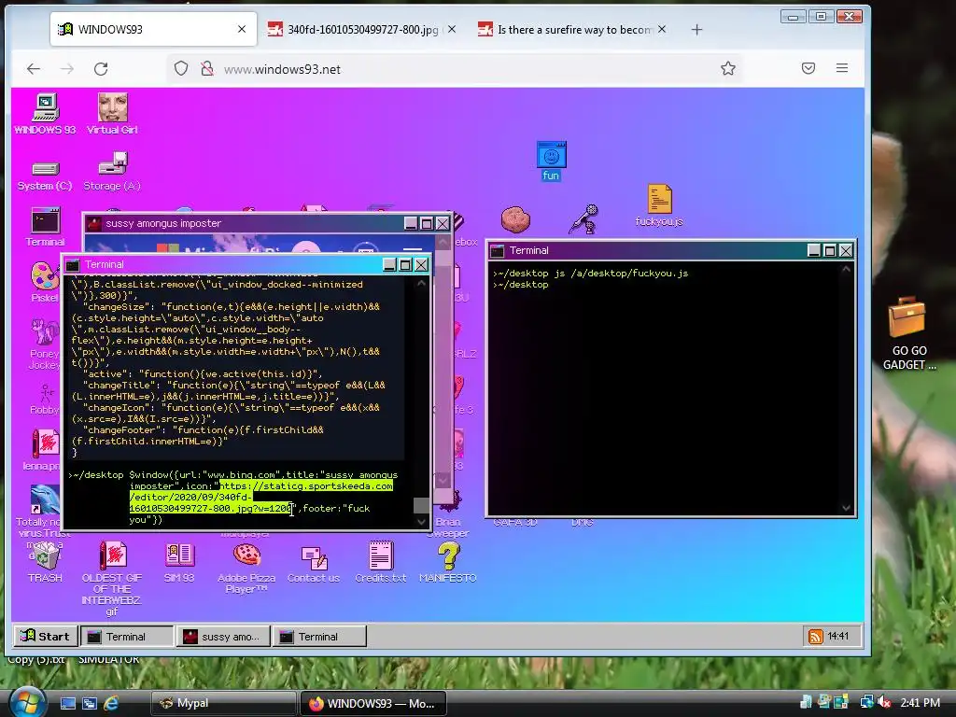This screenshot has width=956, height=717.
Task: Open OLDEST GIF OF THE INTERWEBZ icon
Action: (112, 579)
